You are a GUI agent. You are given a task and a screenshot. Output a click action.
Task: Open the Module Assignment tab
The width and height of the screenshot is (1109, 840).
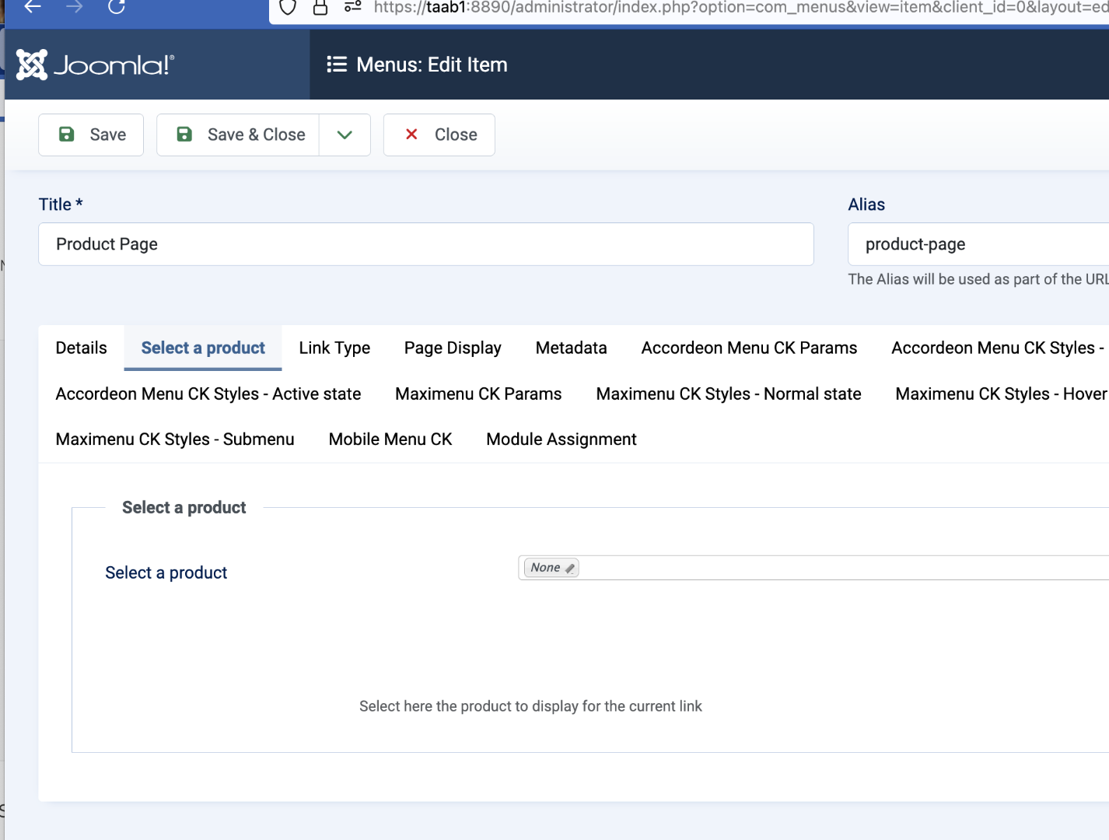click(x=561, y=439)
